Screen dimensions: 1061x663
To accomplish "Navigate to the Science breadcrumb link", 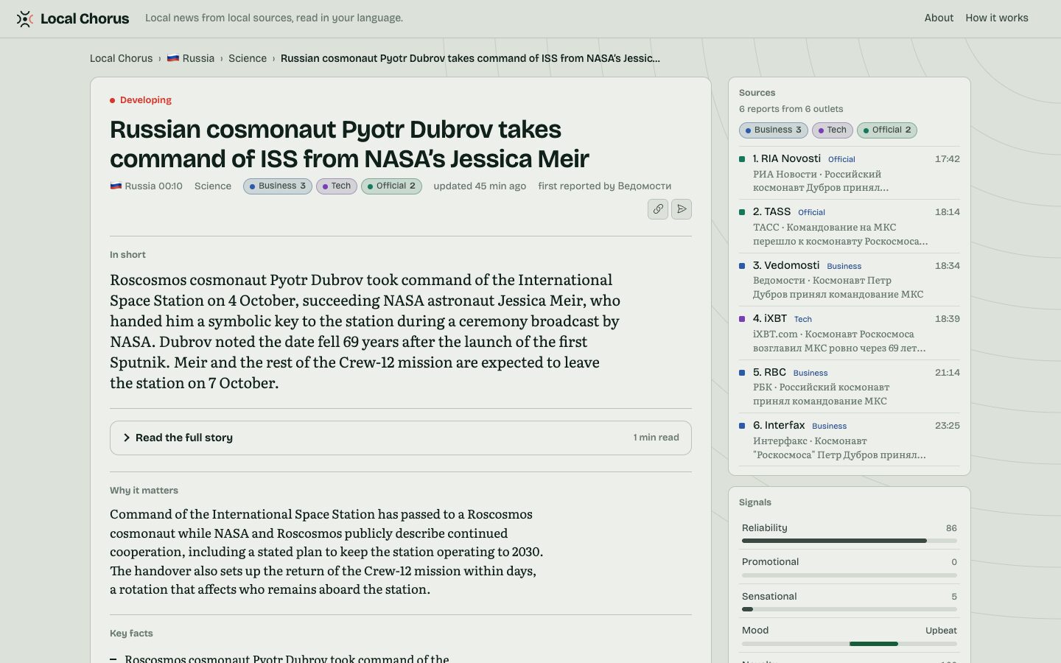I will [x=248, y=58].
